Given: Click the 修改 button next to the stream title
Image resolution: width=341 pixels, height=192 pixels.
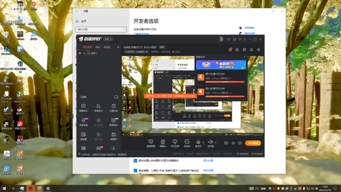Looking at the screenshot, I should click(162, 47).
